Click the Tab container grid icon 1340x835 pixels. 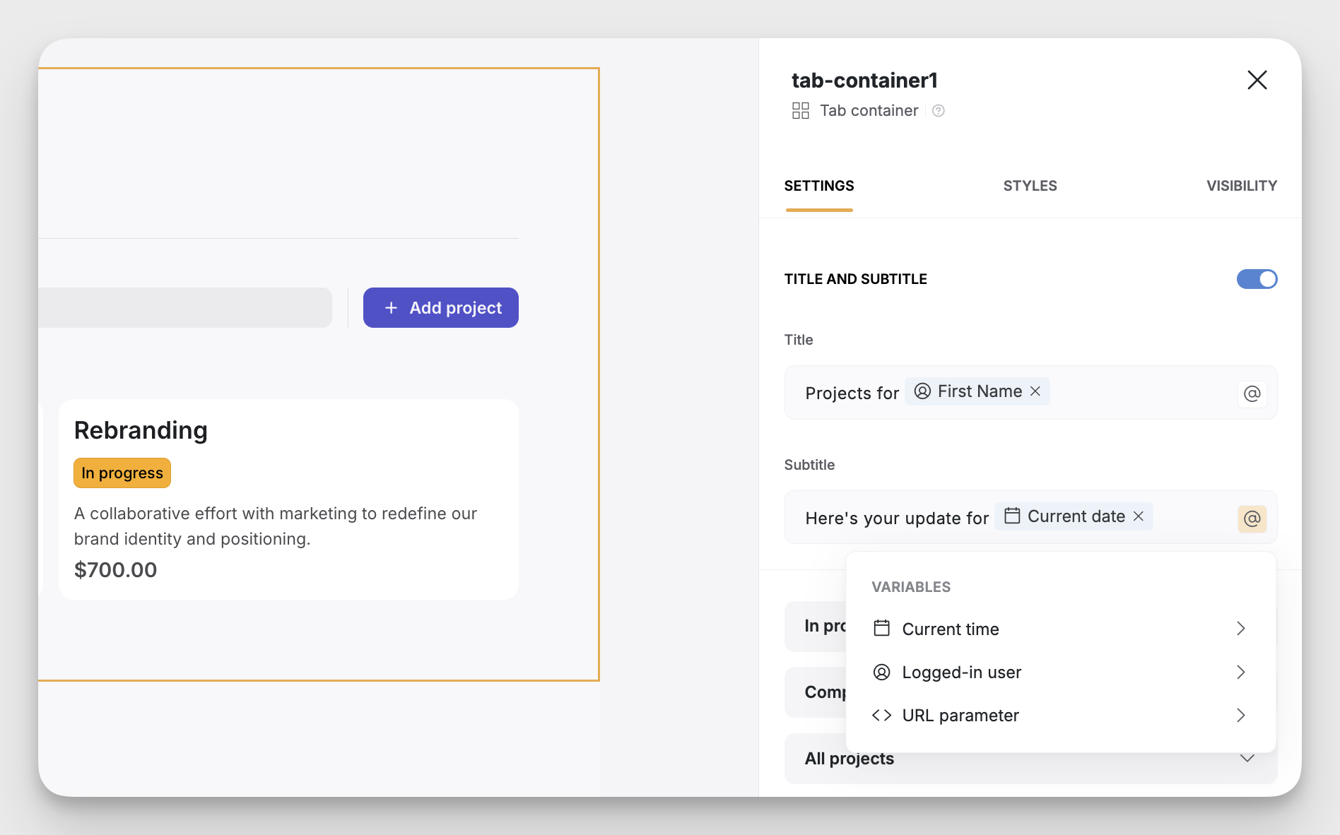tap(801, 111)
